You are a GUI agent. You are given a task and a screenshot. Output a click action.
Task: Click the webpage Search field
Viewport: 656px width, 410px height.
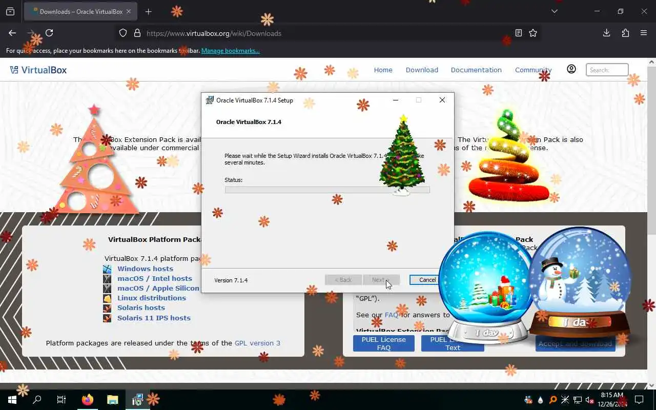(x=607, y=70)
